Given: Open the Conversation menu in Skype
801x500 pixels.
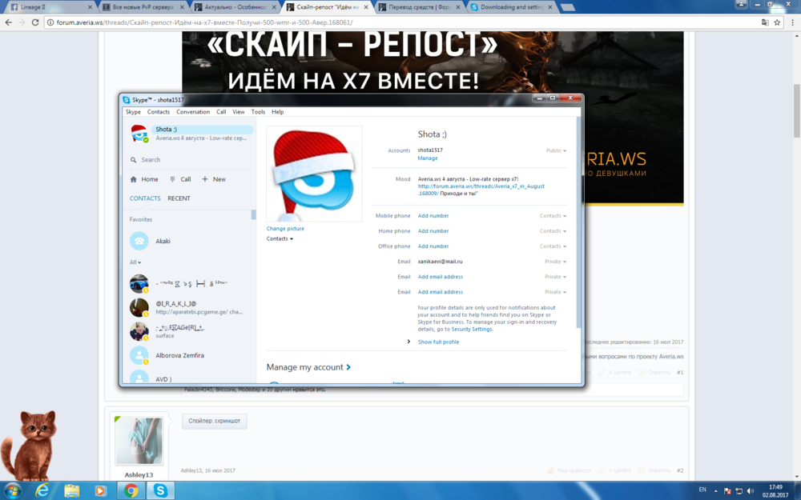Looking at the screenshot, I should pyautogui.click(x=192, y=112).
